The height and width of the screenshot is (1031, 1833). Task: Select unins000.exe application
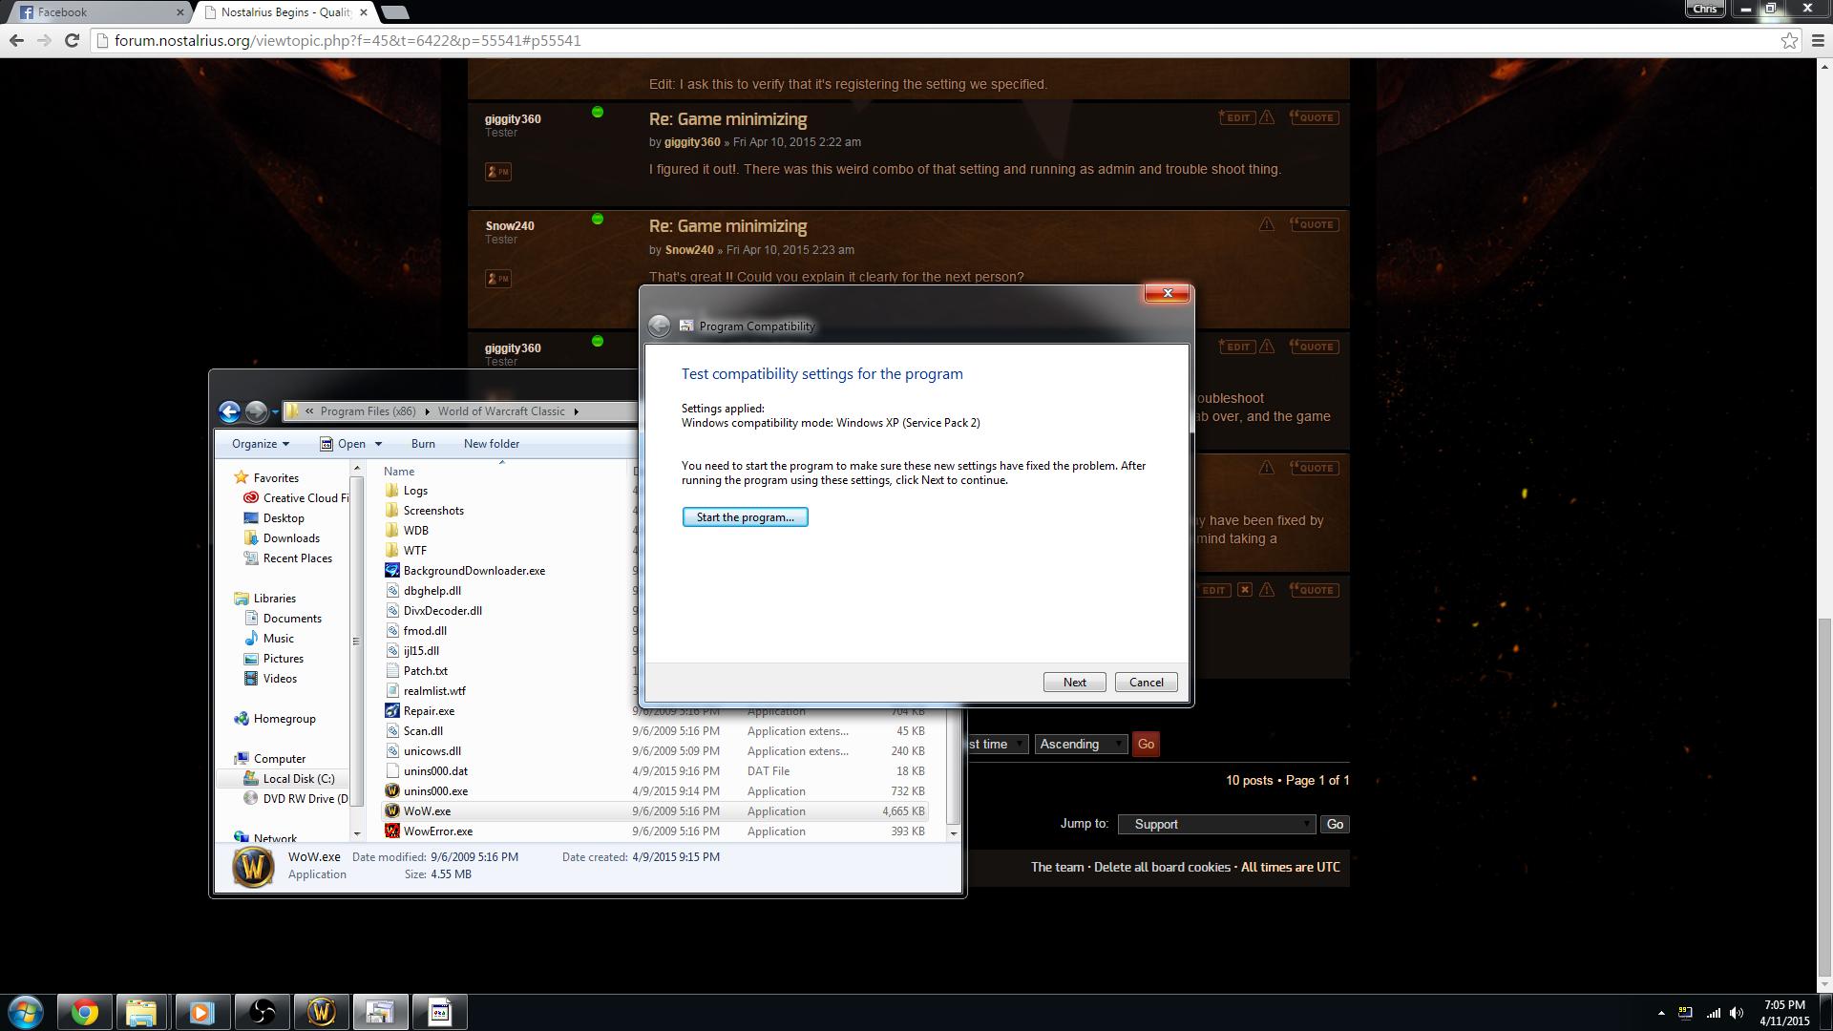pyautogui.click(x=435, y=791)
